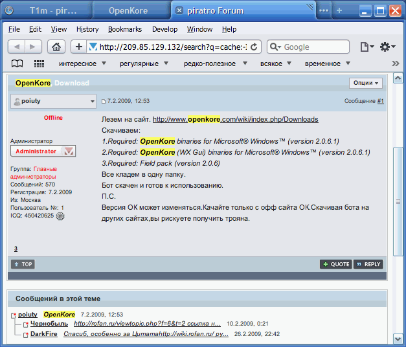Click post icon next to poiuty in thread list
Screen dimensions: 406x347
click(14, 315)
